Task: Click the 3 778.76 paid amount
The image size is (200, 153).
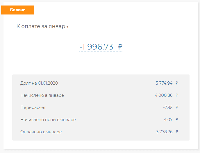Action: (164, 132)
